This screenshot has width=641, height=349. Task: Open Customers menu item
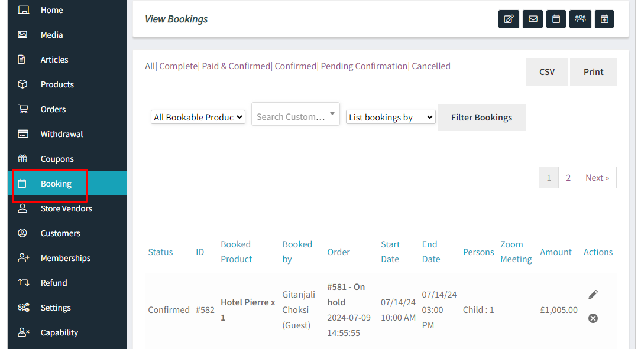pyautogui.click(x=60, y=233)
